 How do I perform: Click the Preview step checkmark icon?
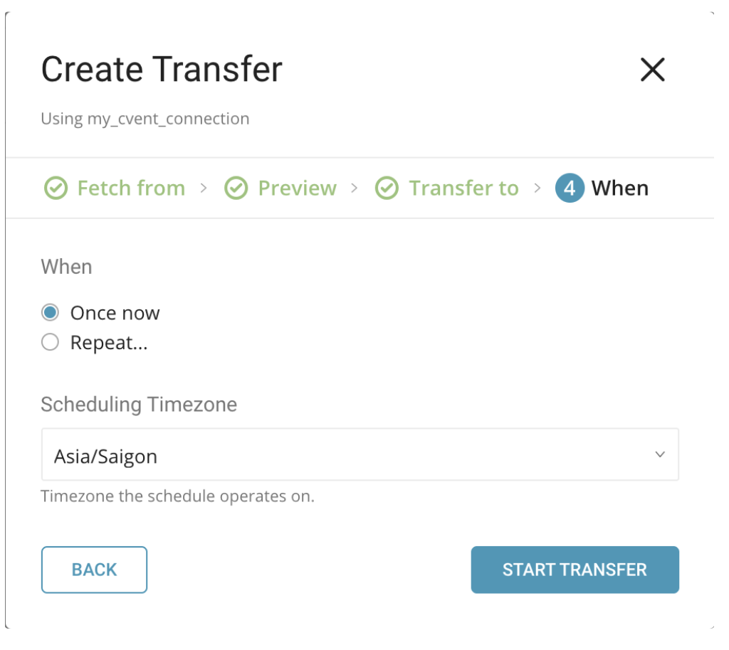[x=236, y=188]
